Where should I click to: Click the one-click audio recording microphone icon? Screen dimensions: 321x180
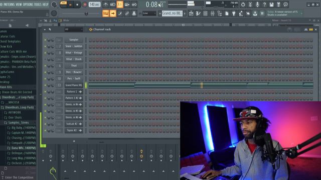point(257,4)
